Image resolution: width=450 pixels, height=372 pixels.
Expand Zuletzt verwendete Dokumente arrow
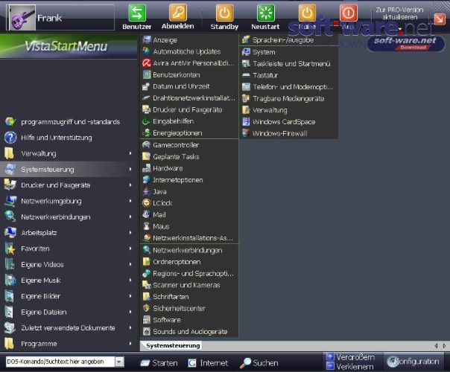click(x=130, y=327)
